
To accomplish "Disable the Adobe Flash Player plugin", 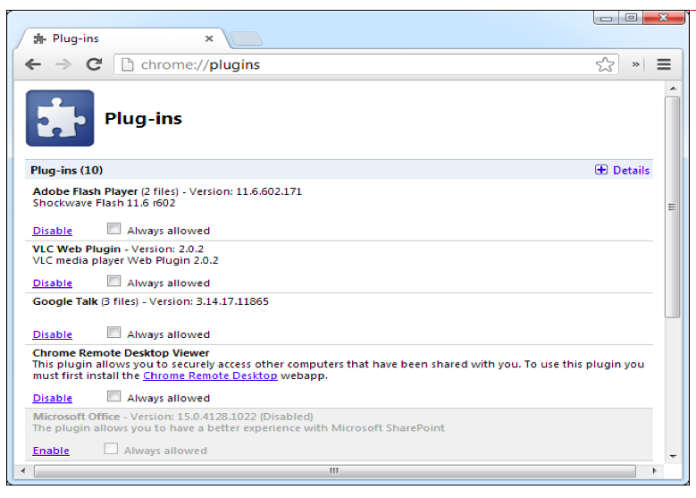I will pos(53,231).
